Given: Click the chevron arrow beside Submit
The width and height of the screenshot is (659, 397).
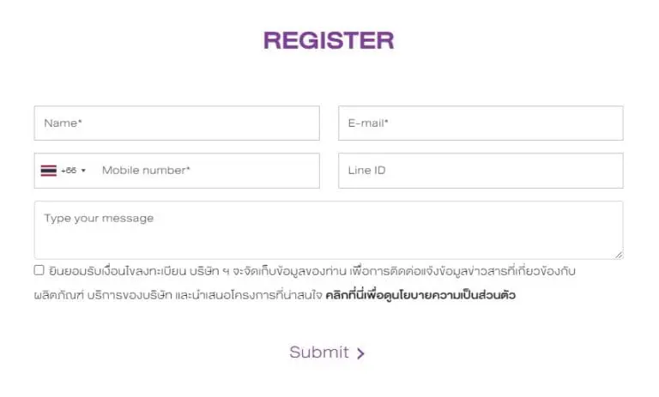Looking at the screenshot, I should [360, 353].
